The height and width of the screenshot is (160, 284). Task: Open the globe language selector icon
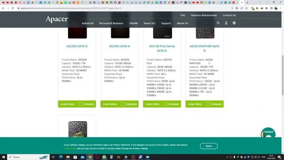(234, 23)
